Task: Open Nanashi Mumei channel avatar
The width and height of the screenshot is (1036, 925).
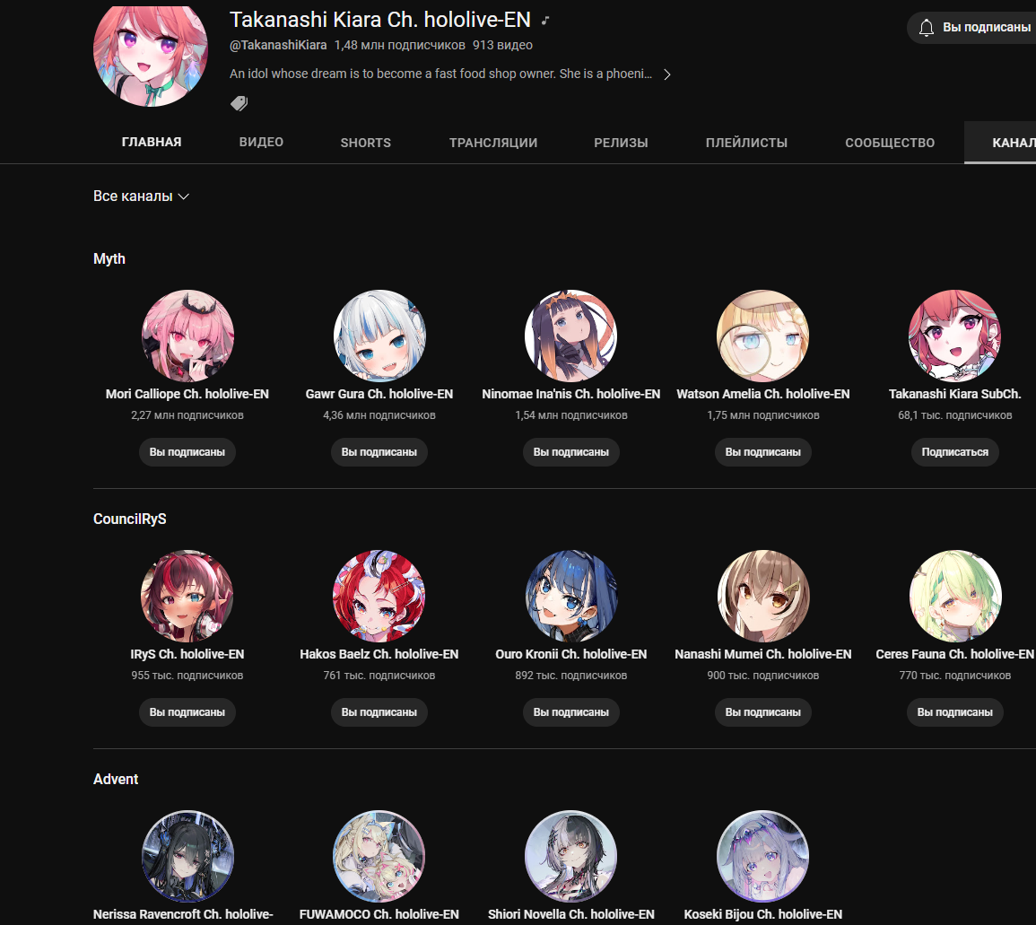Action: pyautogui.click(x=763, y=596)
